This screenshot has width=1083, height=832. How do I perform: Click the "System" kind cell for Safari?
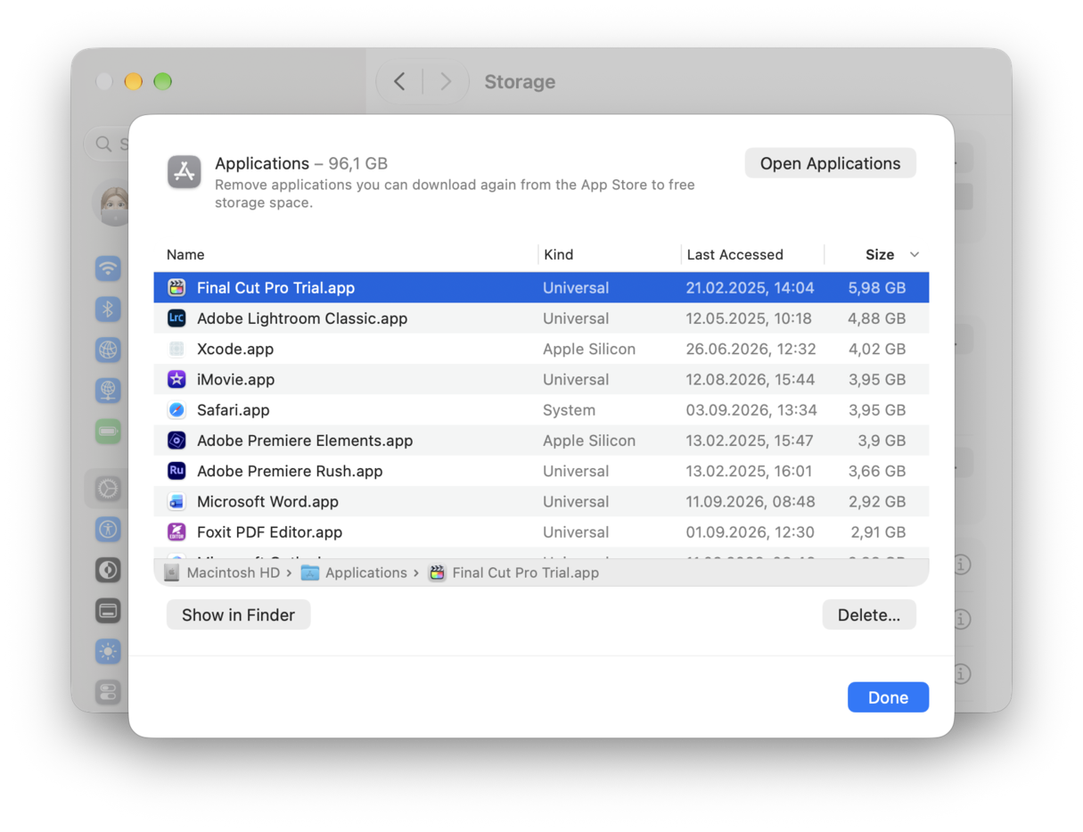[569, 410]
